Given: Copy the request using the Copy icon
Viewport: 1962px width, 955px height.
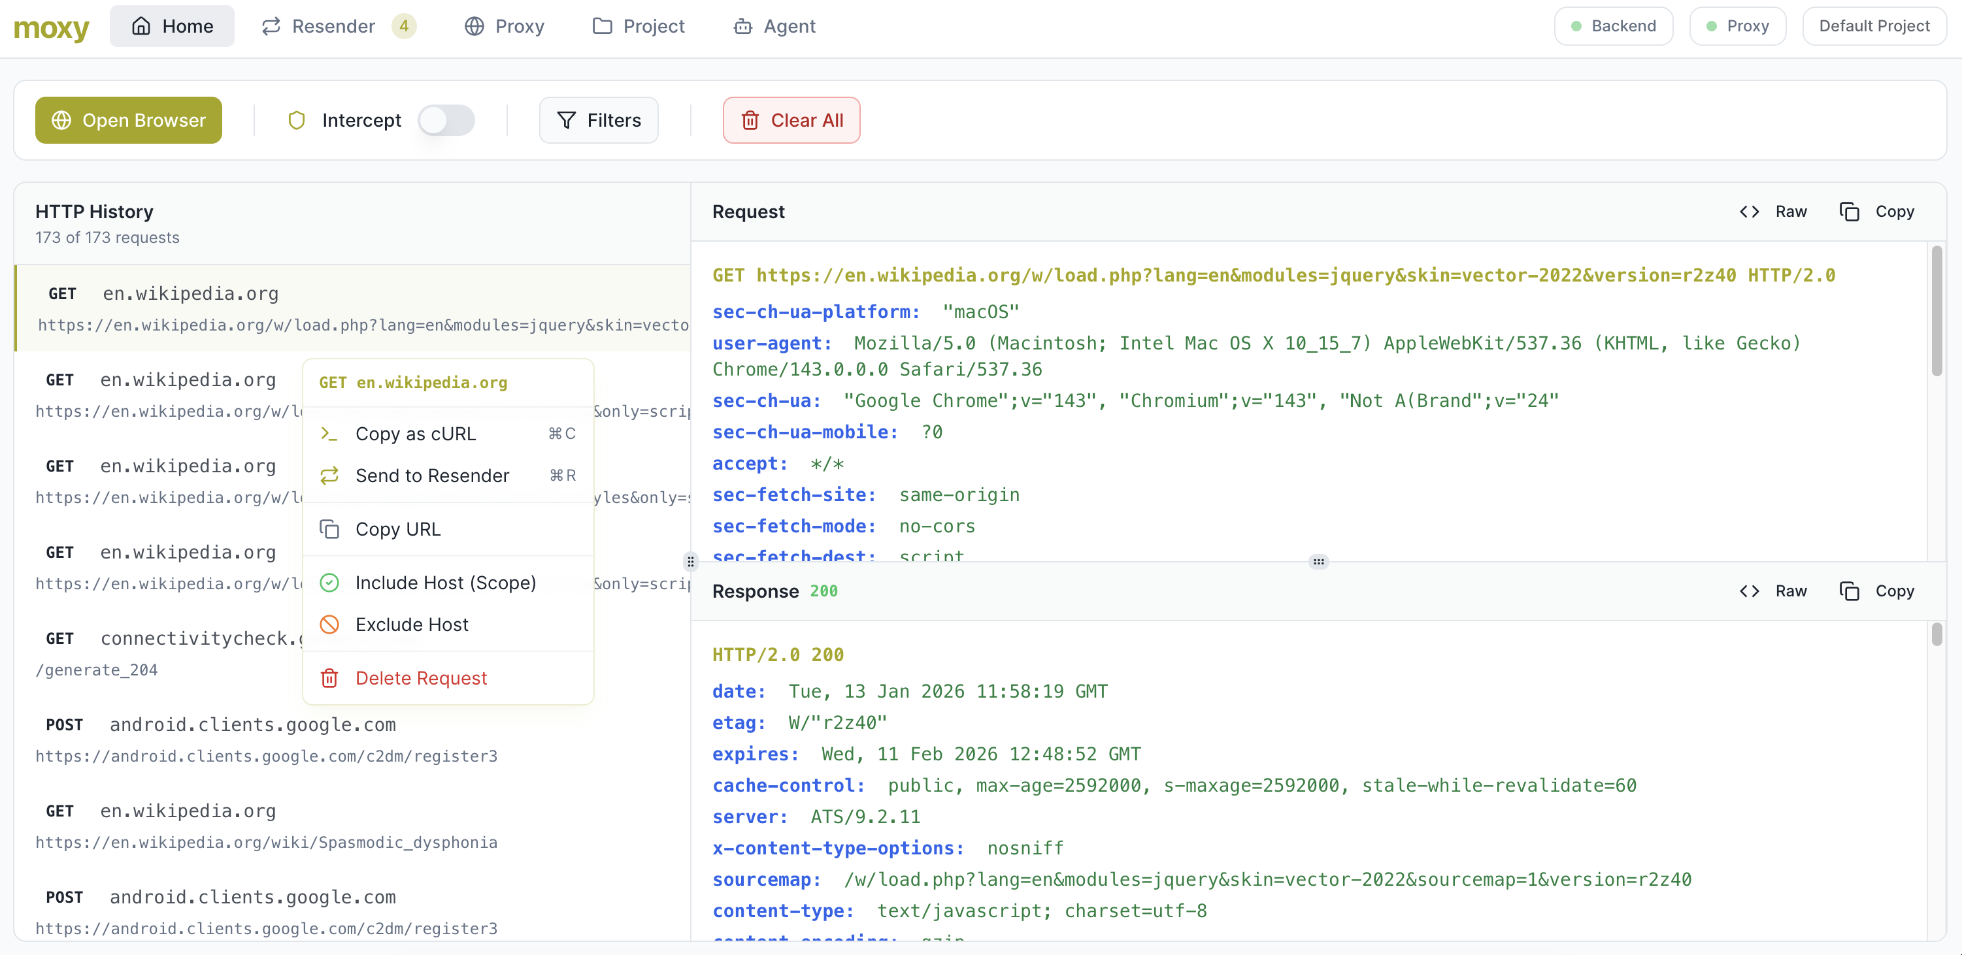Looking at the screenshot, I should click(1850, 212).
